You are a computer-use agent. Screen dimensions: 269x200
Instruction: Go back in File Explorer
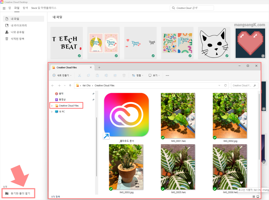tap(53, 85)
